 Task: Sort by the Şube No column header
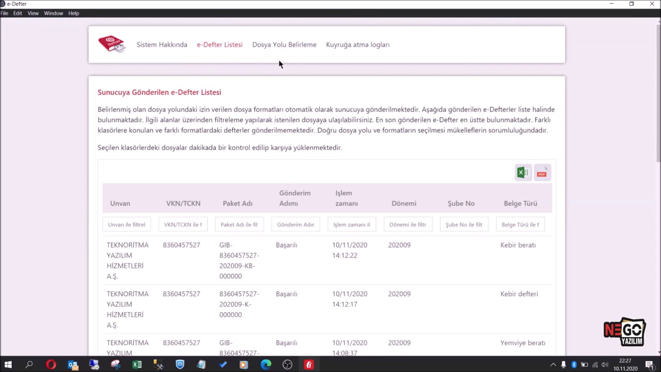tap(461, 203)
